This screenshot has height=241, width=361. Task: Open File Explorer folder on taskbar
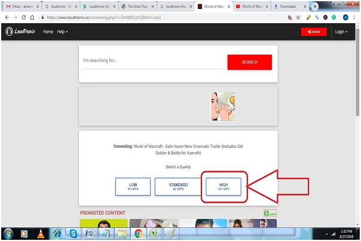tap(122, 234)
